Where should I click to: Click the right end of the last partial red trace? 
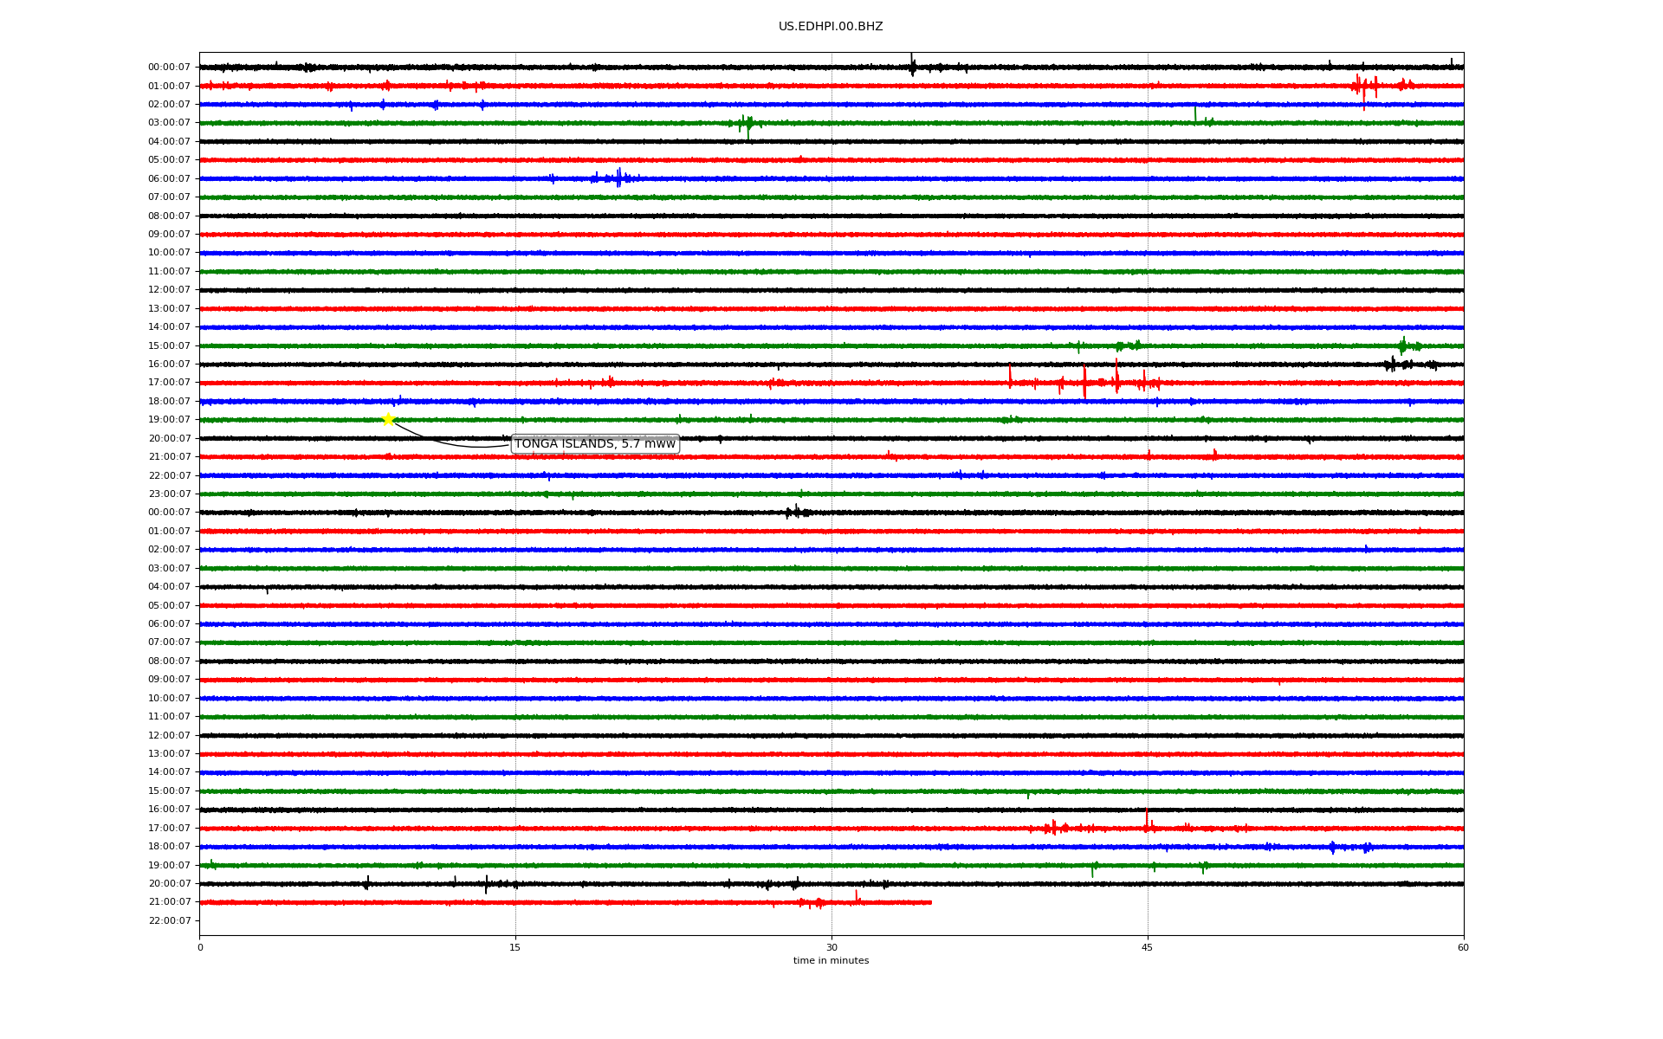click(930, 902)
